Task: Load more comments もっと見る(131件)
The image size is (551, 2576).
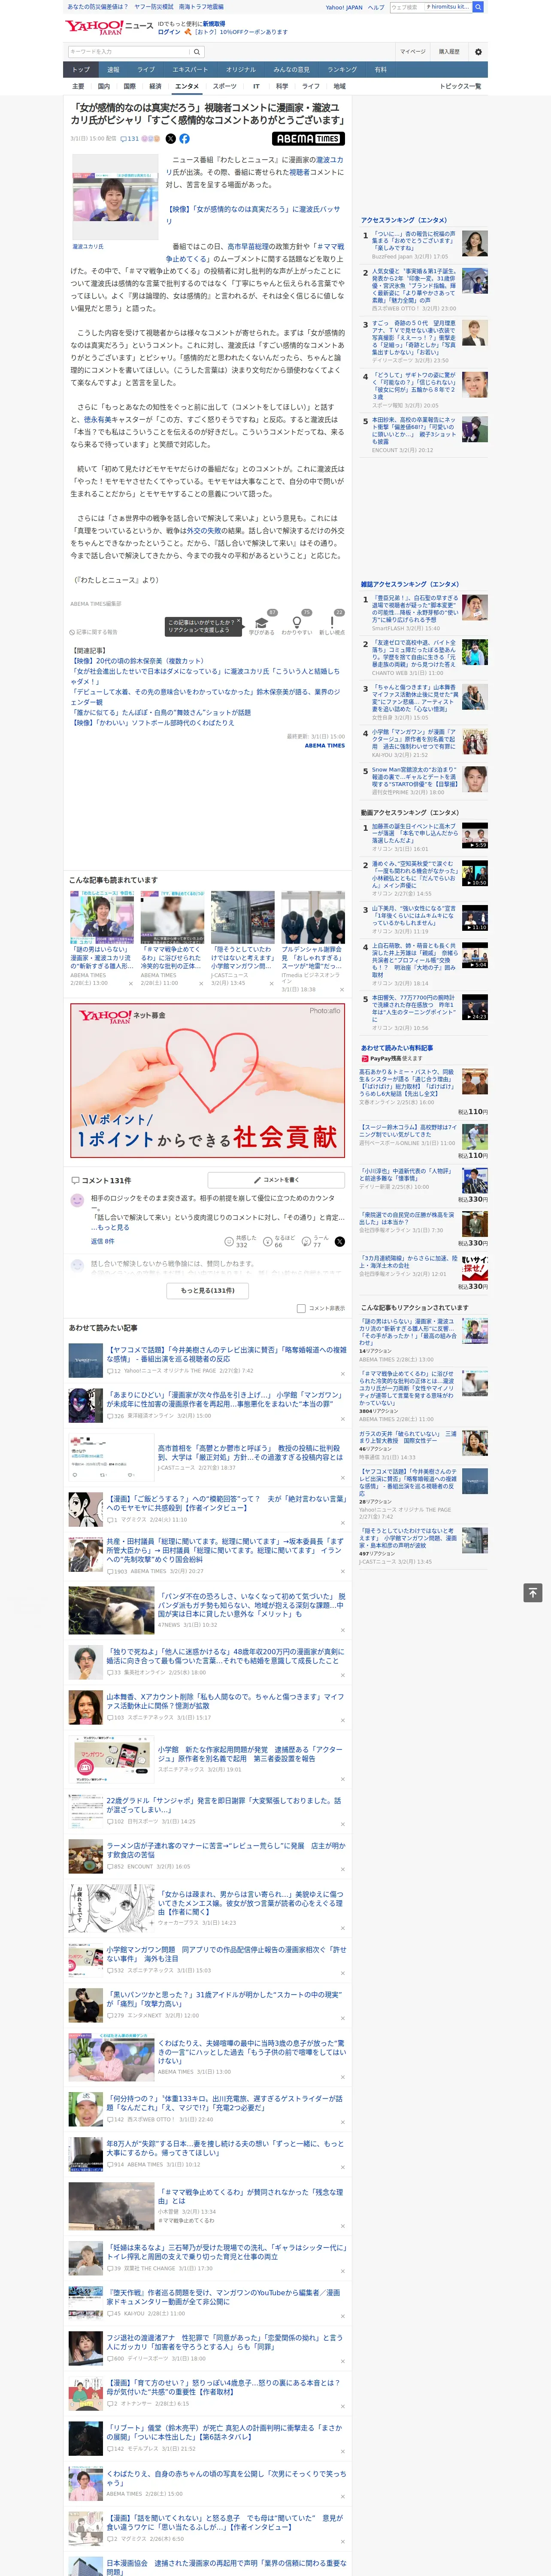Action: click(208, 1290)
